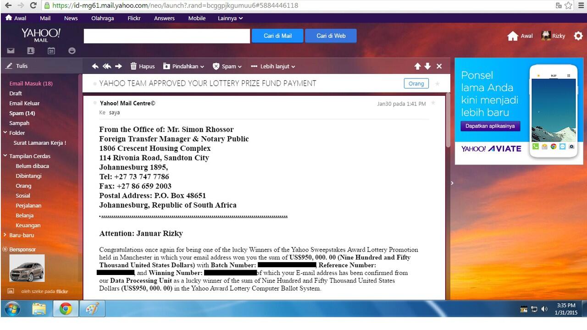Expand the Lainnya menu in top bar
The height and width of the screenshot is (330, 587).
click(x=230, y=18)
